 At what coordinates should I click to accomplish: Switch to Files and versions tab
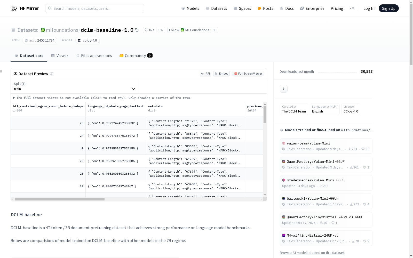click(94, 56)
